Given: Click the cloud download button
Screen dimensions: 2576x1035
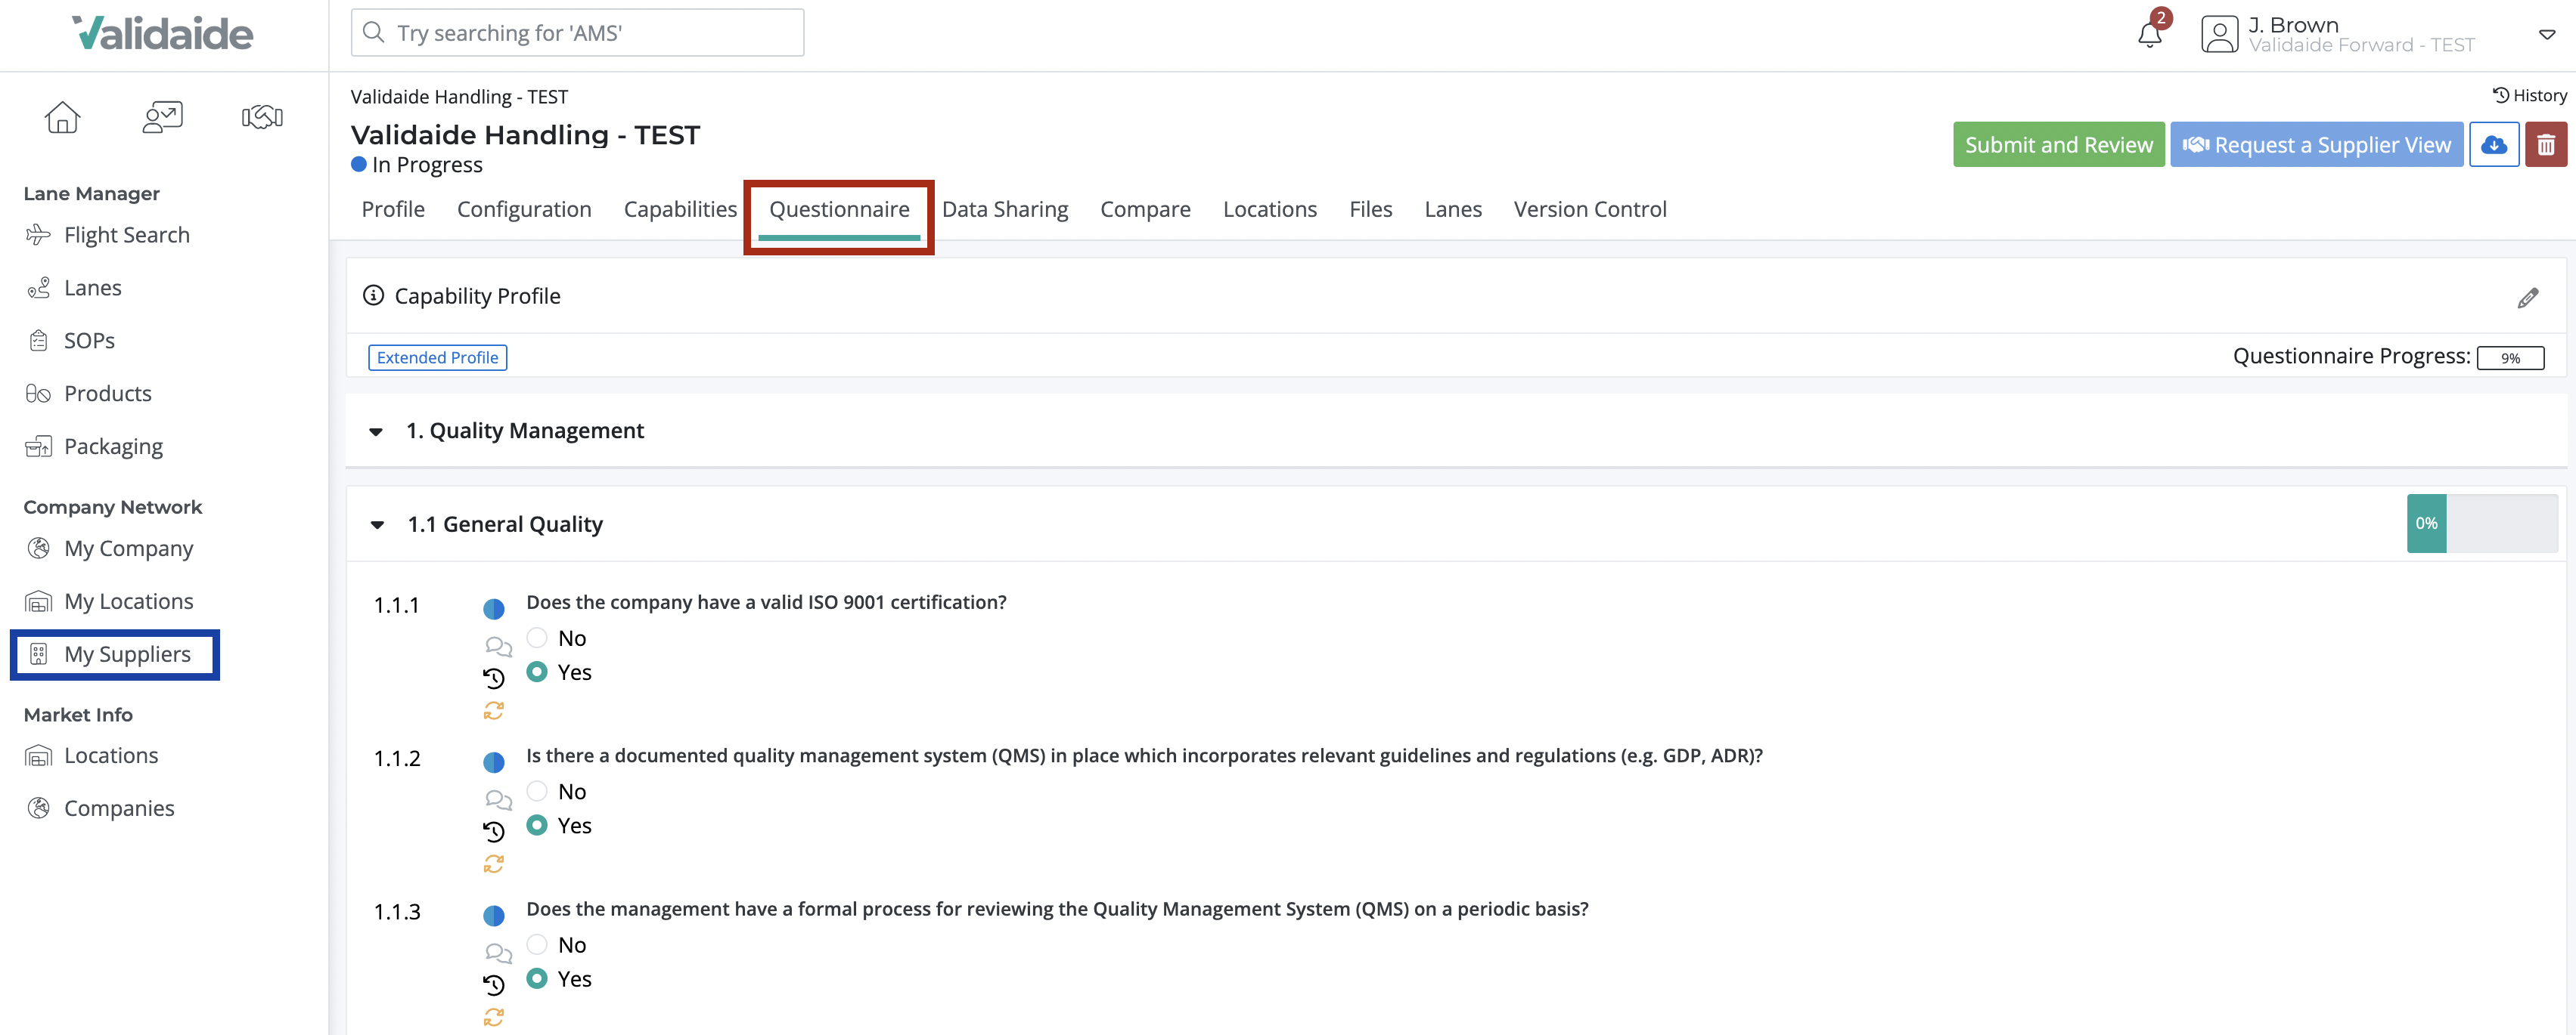Looking at the screenshot, I should [2494, 145].
